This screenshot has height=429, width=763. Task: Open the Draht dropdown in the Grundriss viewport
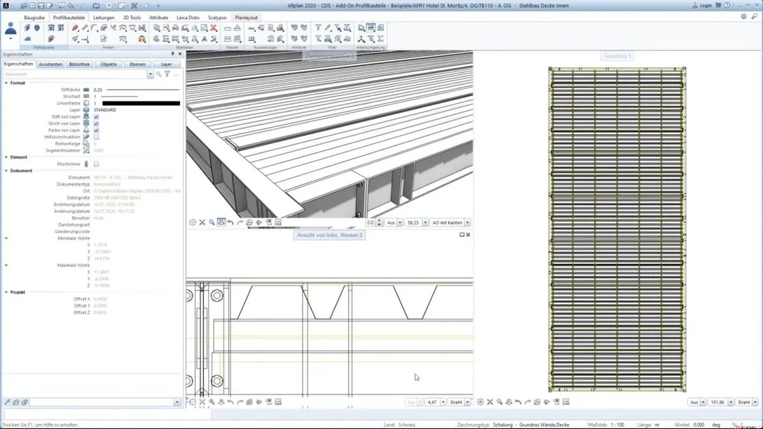click(x=755, y=402)
